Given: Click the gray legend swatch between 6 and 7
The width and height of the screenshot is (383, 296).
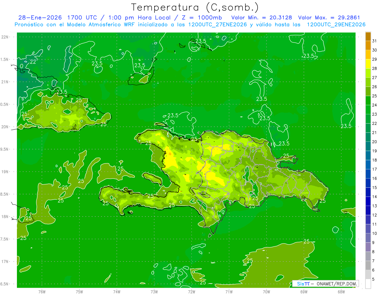Looking at the screenshot, I should point(368,265).
